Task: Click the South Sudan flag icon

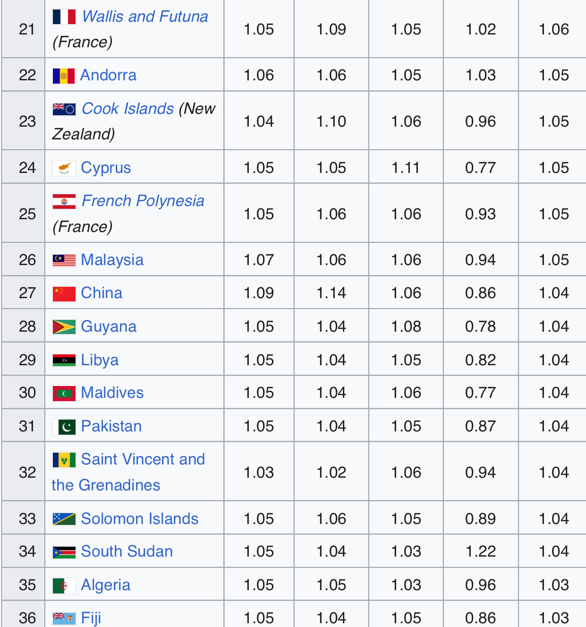Action: 64,552
